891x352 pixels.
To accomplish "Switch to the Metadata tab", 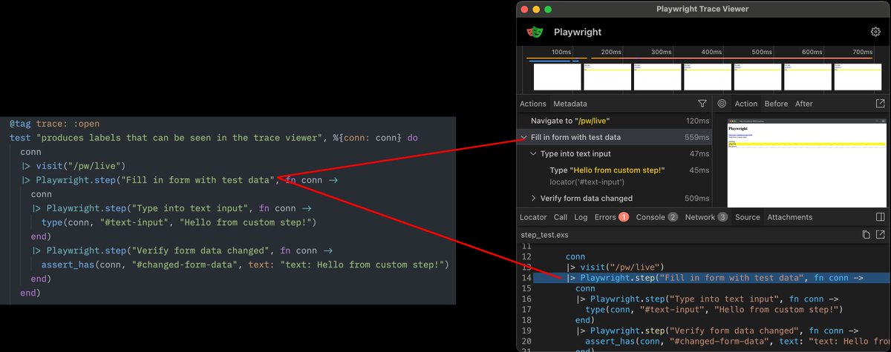I will coord(570,104).
